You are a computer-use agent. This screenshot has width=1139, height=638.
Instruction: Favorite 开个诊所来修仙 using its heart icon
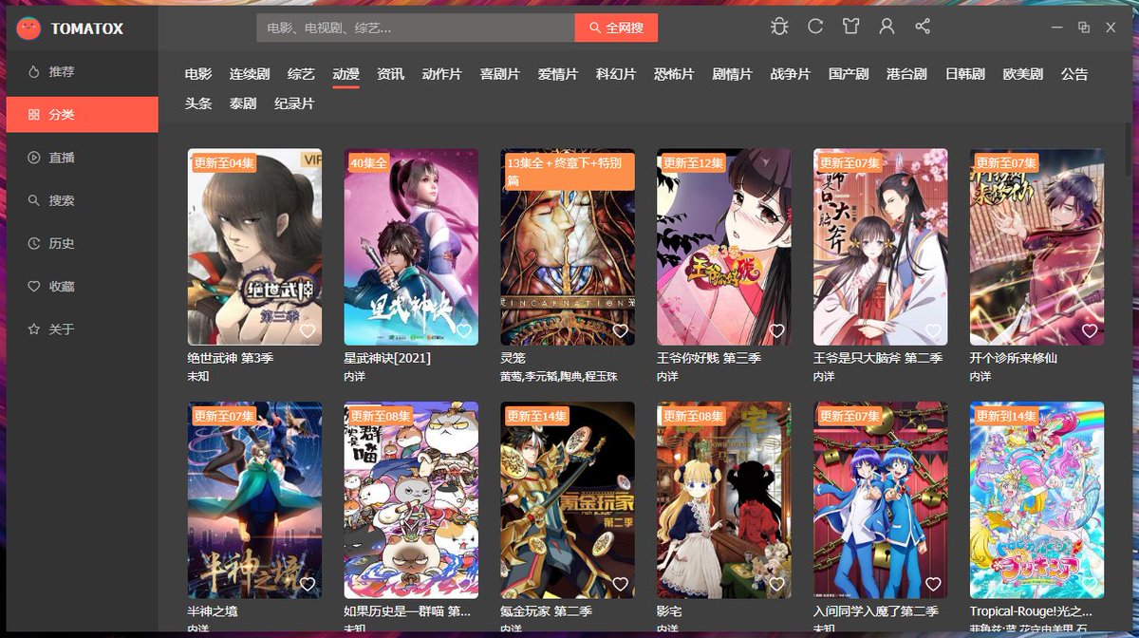(x=1090, y=330)
